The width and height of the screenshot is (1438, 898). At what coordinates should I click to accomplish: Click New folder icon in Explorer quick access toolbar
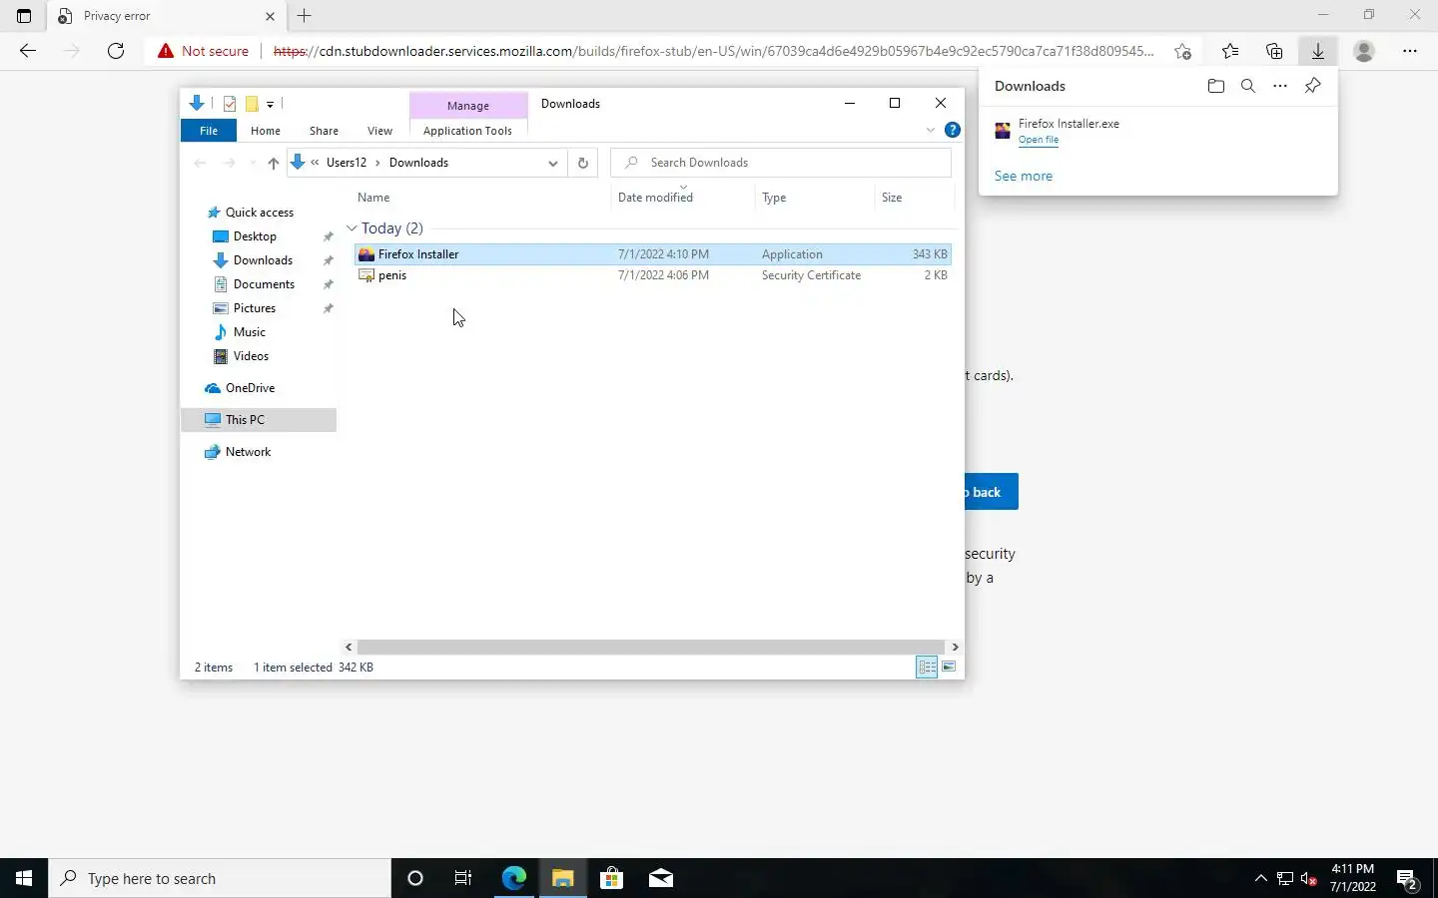(x=252, y=104)
